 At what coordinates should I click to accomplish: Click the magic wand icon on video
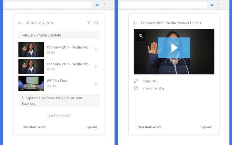pos(140,36)
